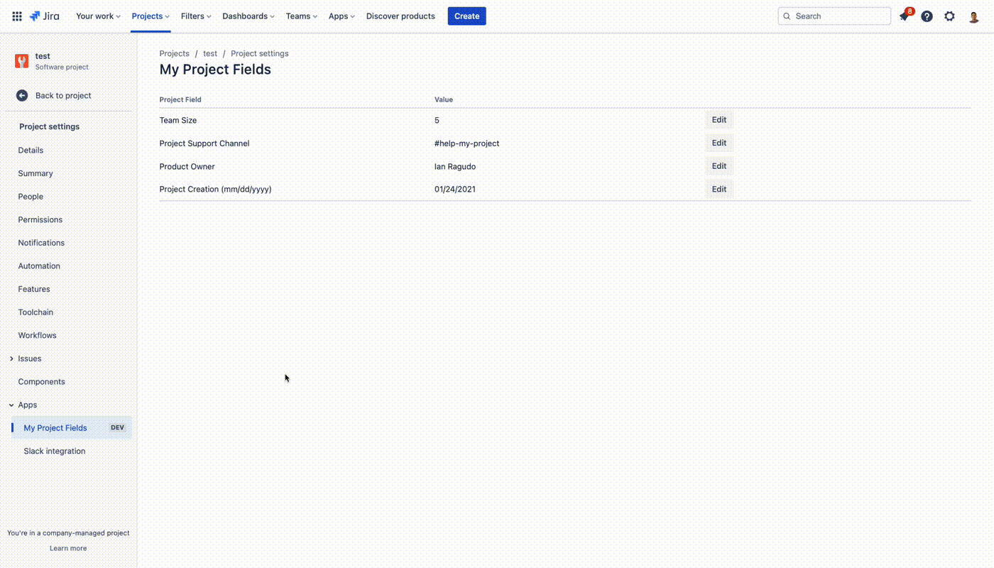Select My Project Fields in sidebar
This screenshot has height=568, width=994.
tap(71, 428)
